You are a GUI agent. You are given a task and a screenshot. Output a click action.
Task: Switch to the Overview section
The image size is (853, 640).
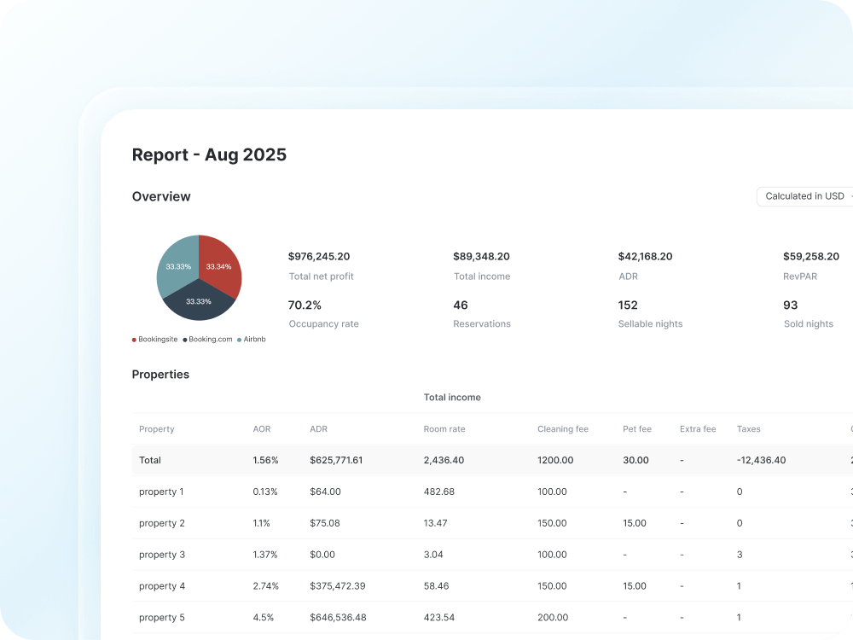click(x=161, y=196)
